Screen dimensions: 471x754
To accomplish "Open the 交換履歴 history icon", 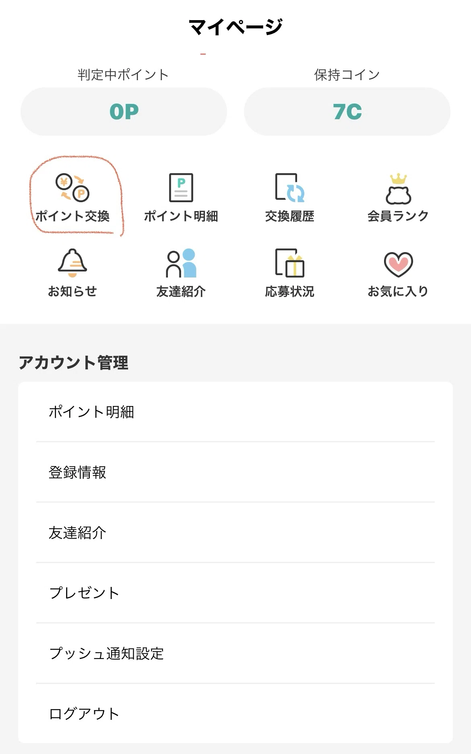I will coord(289,187).
